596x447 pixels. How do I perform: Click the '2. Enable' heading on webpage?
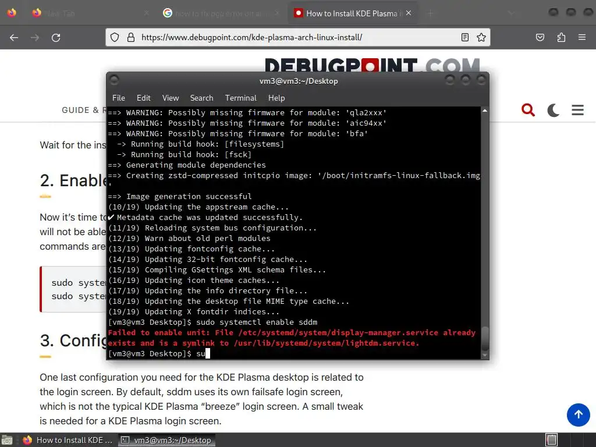coord(73,180)
